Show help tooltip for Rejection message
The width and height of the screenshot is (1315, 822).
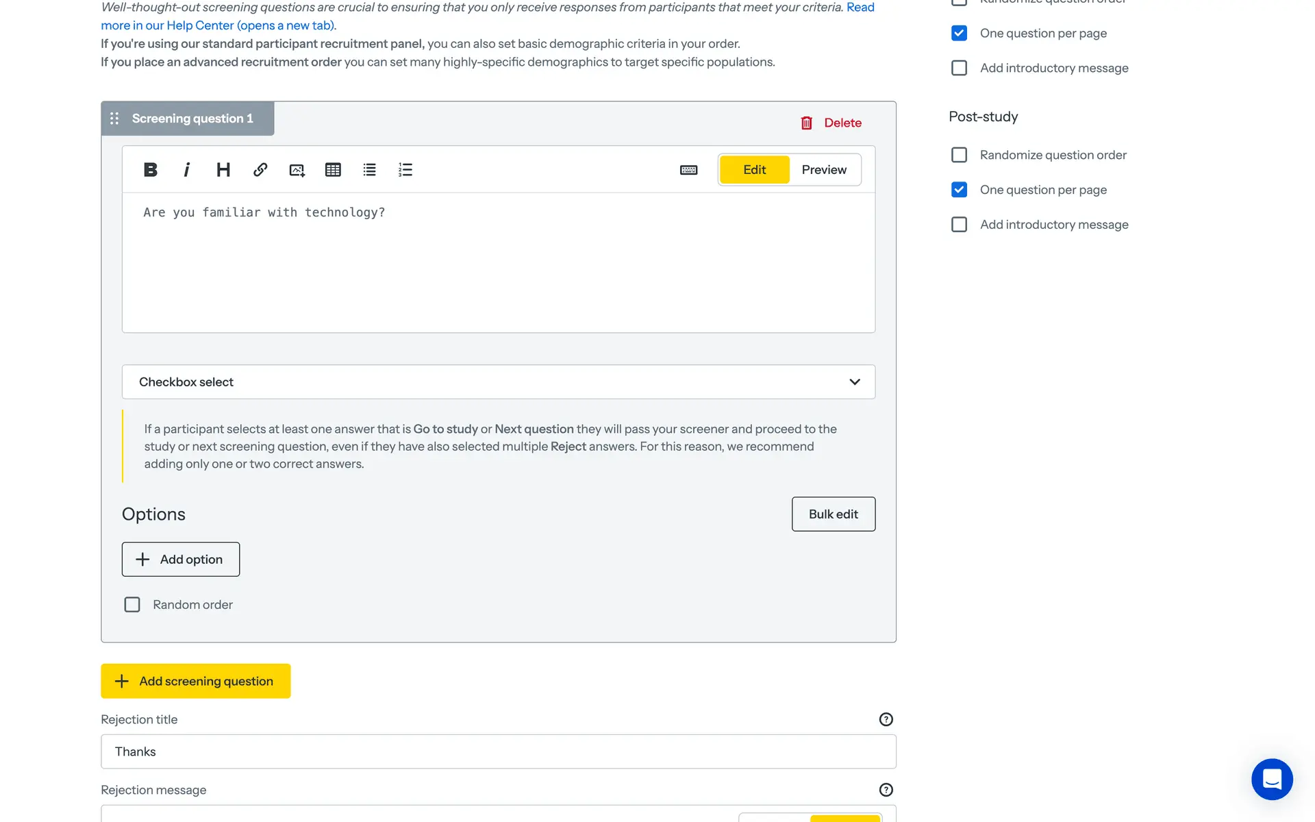click(886, 790)
